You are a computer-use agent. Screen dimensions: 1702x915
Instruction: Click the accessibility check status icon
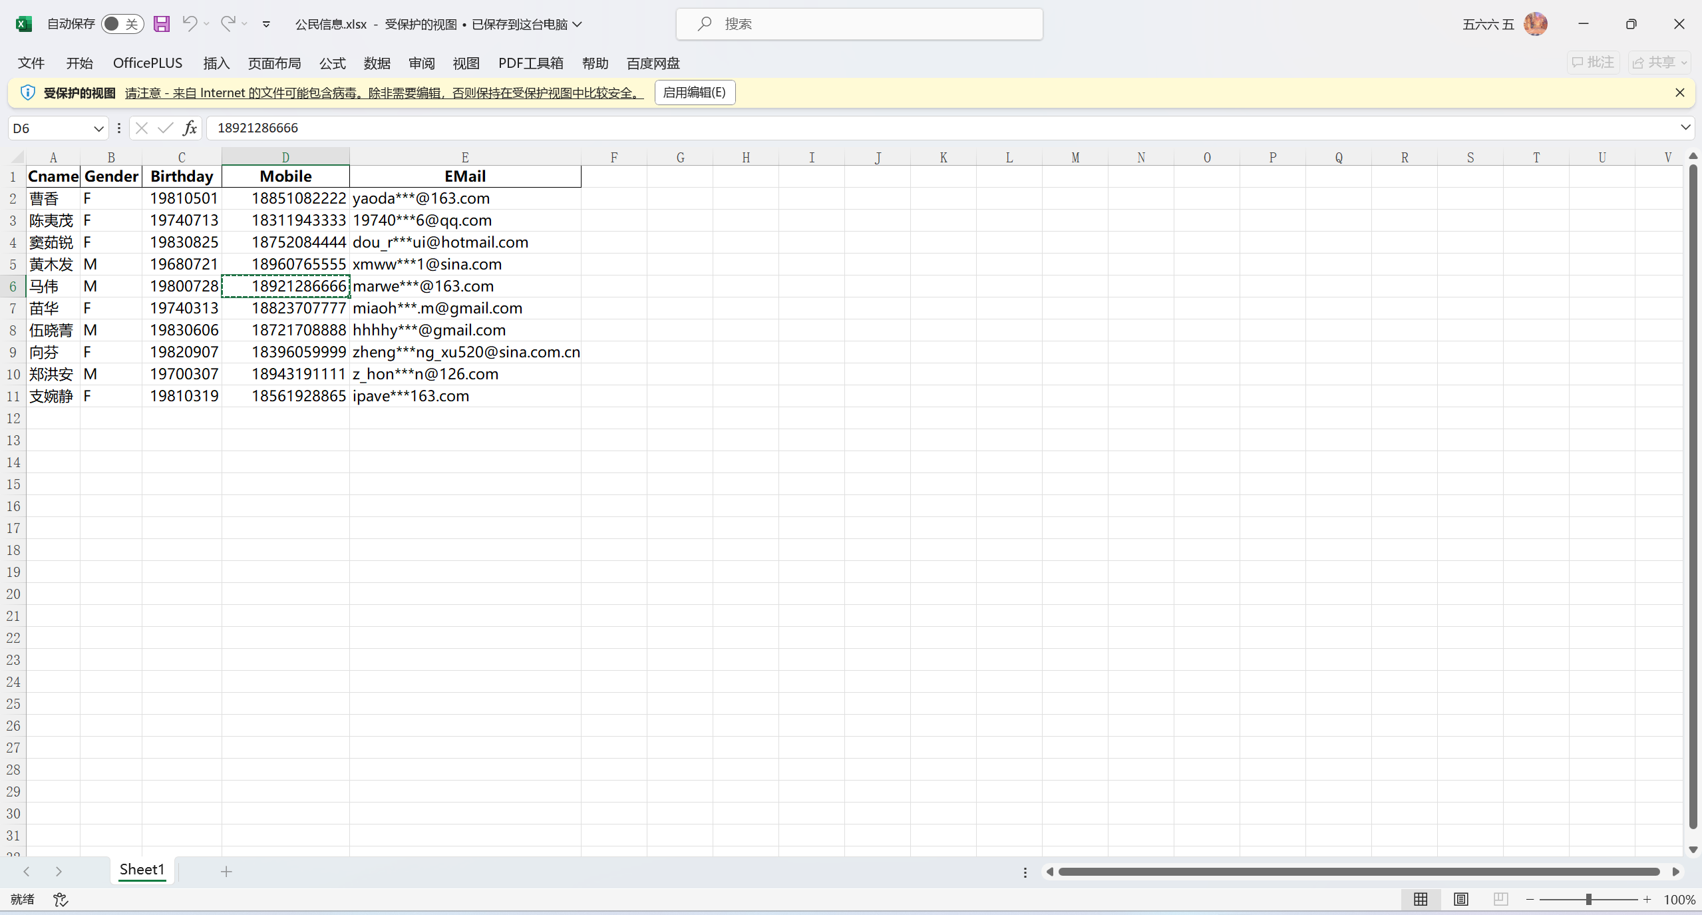(x=61, y=899)
